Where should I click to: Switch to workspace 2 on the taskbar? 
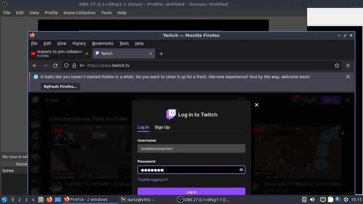[x=19, y=199]
